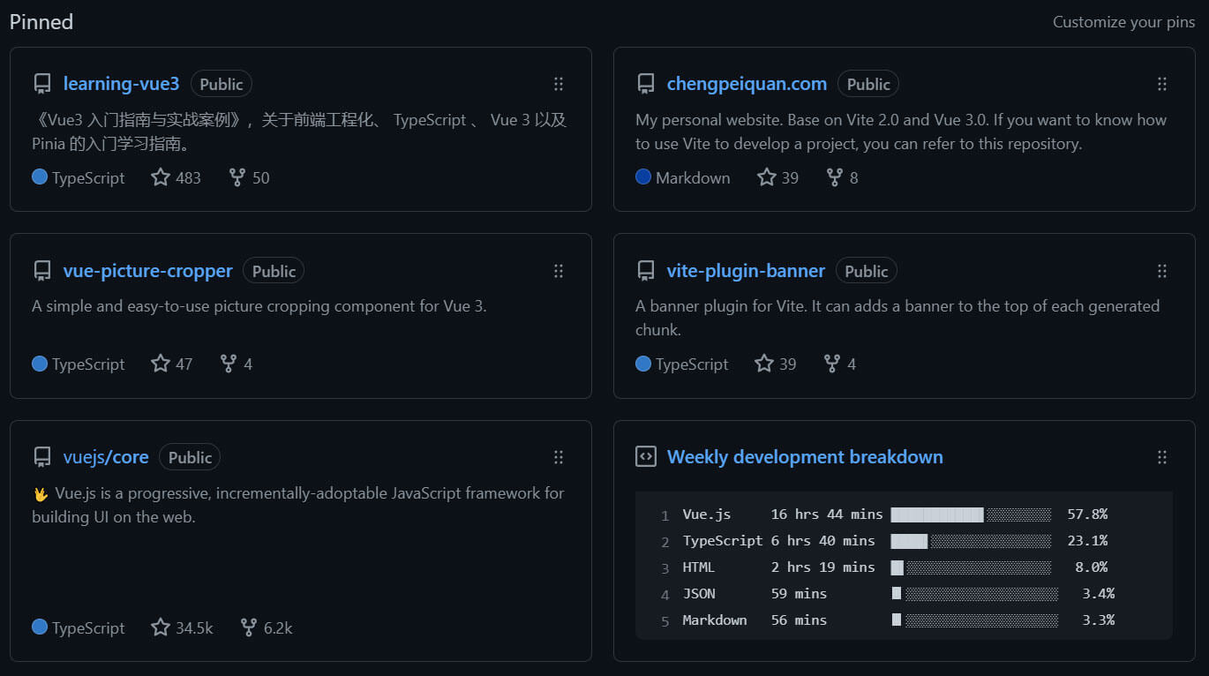Open the vue-picture-cropper repository link

coord(147,271)
